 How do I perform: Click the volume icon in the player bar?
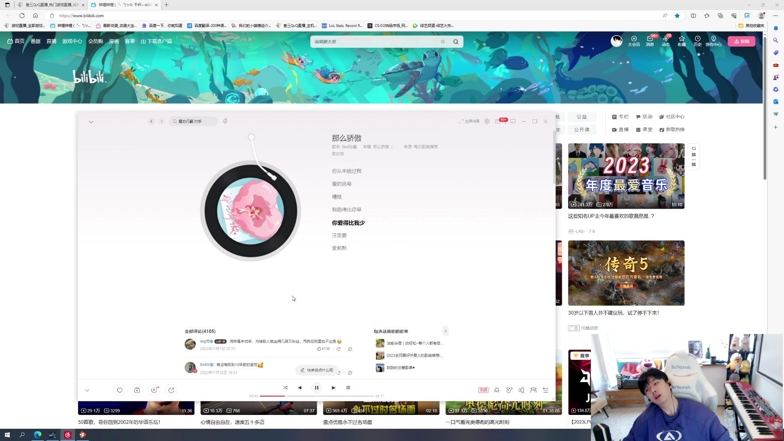(521, 390)
